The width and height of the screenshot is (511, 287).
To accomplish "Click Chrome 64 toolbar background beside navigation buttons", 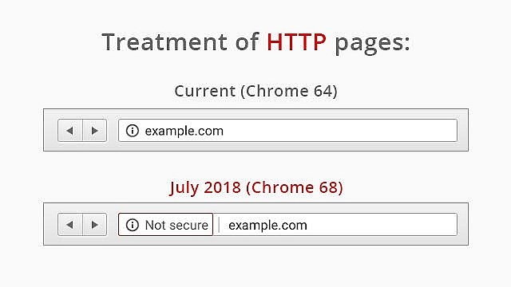I will pyautogui.click(x=113, y=130).
